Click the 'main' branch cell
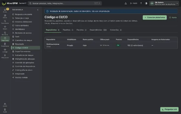 click(85, 45)
